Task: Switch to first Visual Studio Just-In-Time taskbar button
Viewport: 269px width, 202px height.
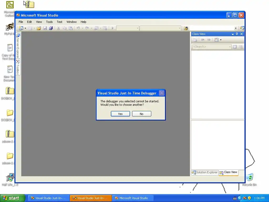Action: [49, 198]
